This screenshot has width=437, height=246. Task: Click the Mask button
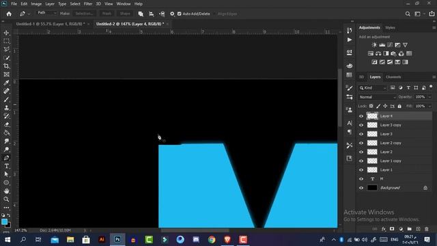[x=107, y=14]
